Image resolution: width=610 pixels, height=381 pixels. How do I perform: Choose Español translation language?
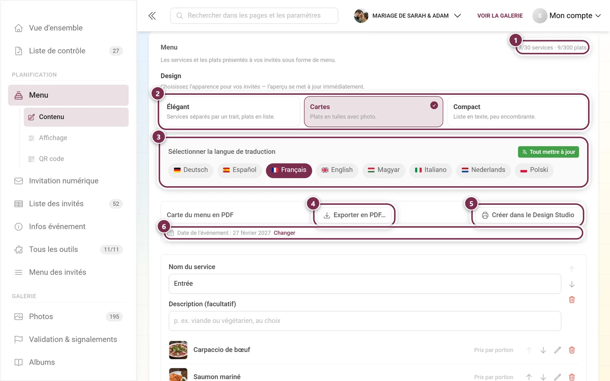tap(240, 170)
